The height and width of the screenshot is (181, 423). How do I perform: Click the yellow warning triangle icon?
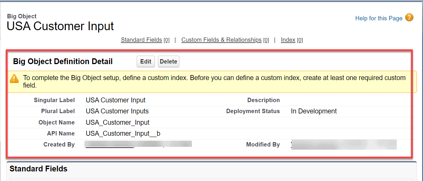pyautogui.click(x=14, y=78)
